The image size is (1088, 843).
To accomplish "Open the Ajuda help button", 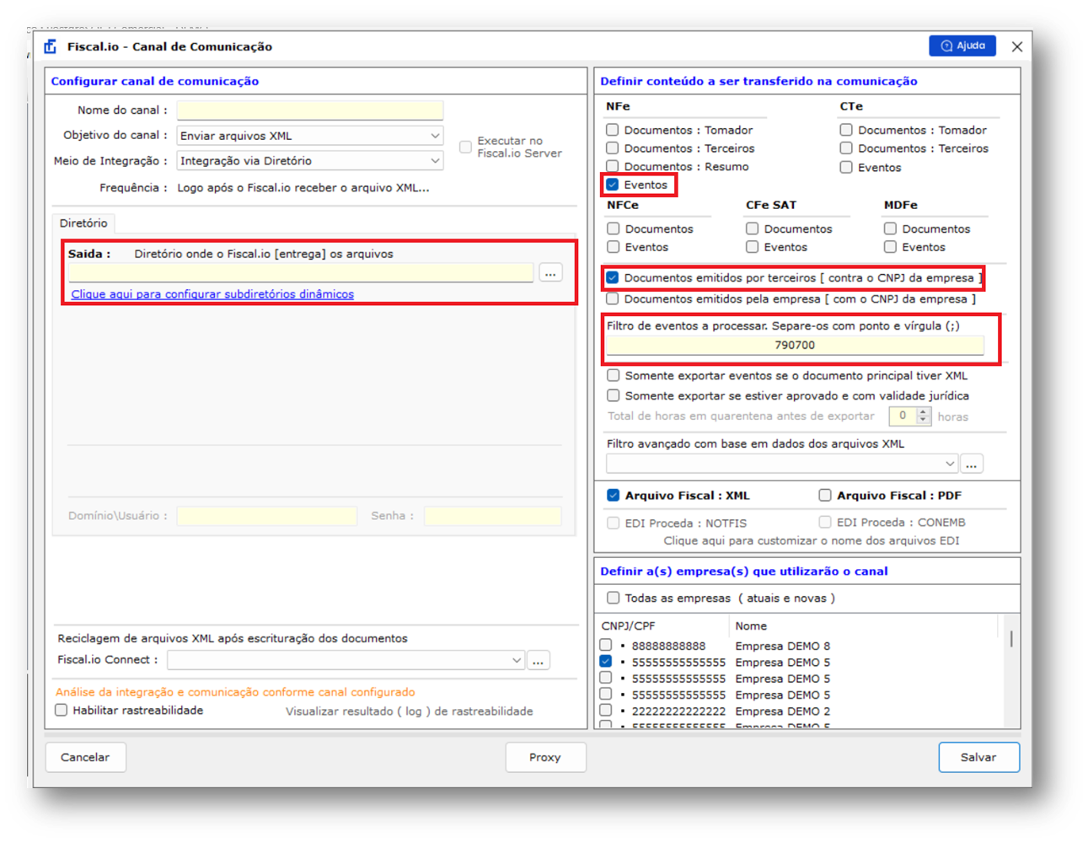I will pos(962,46).
